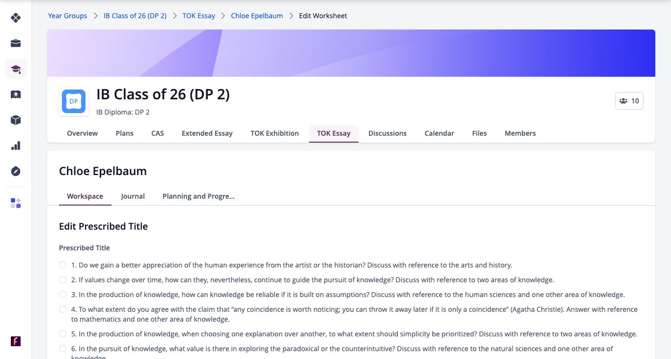Image resolution: width=671 pixels, height=359 pixels.
Task: Select the graduation cap Year Groups icon
Action: [16, 69]
